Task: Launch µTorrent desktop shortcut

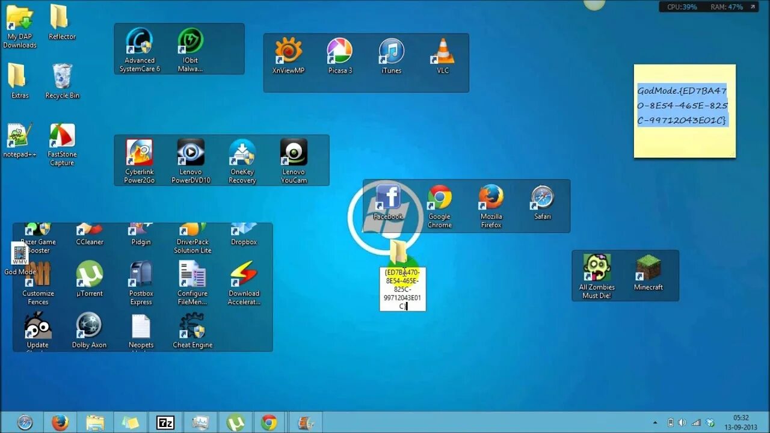Action: coord(90,278)
